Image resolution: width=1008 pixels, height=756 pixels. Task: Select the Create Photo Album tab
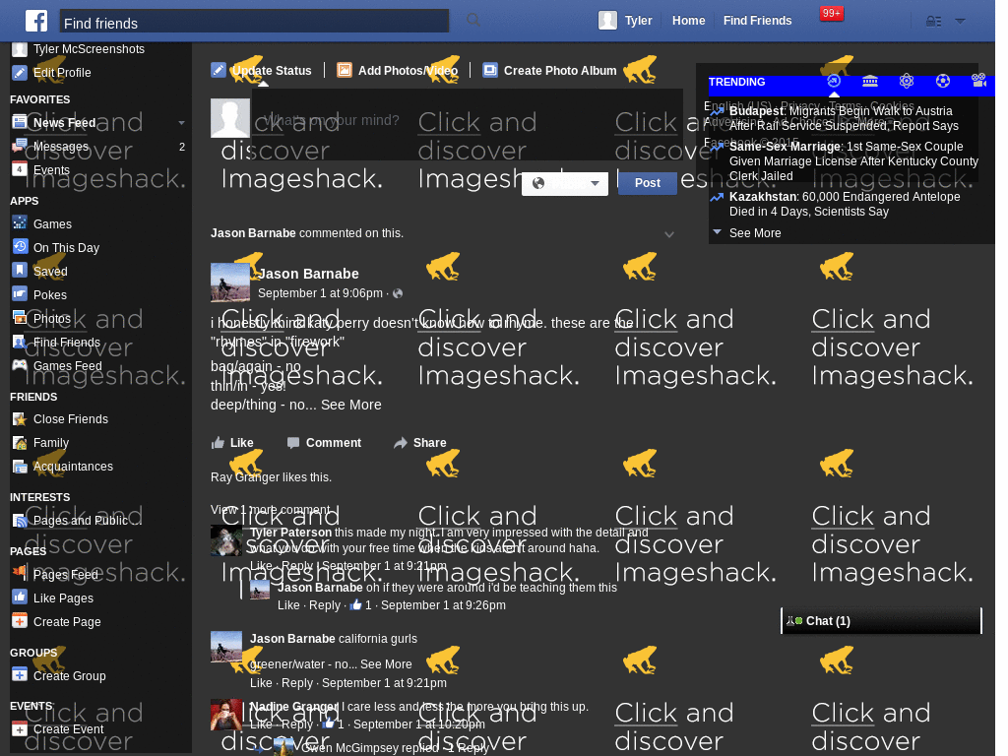[550, 70]
